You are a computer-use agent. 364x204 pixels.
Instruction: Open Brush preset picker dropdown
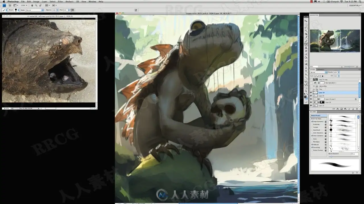coord(18,10)
